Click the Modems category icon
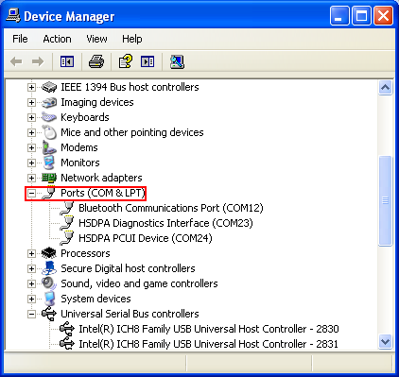The width and height of the screenshot is (399, 377). tap(49, 147)
